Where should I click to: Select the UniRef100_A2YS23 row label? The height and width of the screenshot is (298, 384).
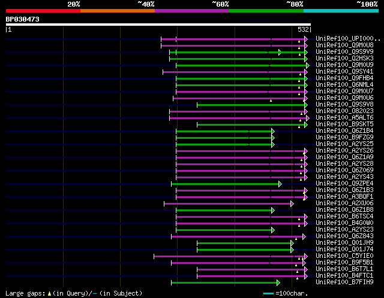pos(344,230)
